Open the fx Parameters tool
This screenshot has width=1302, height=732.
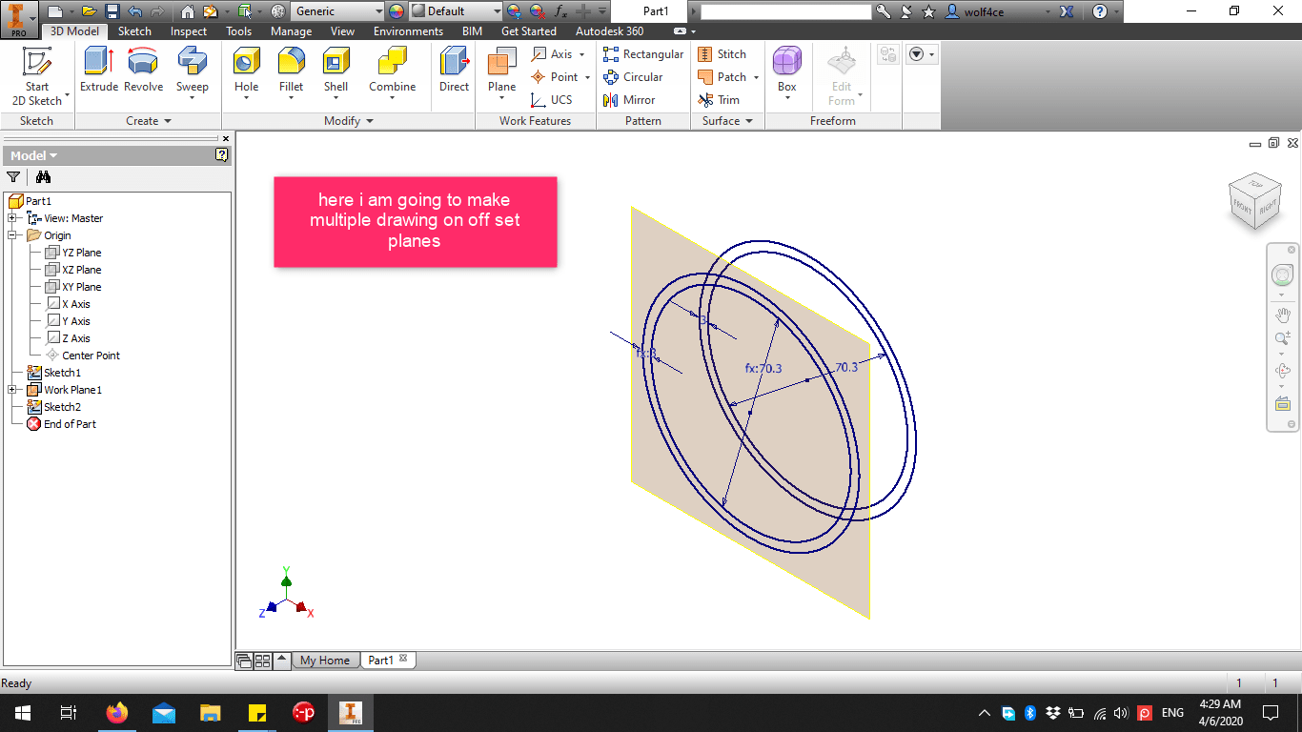tap(561, 11)
